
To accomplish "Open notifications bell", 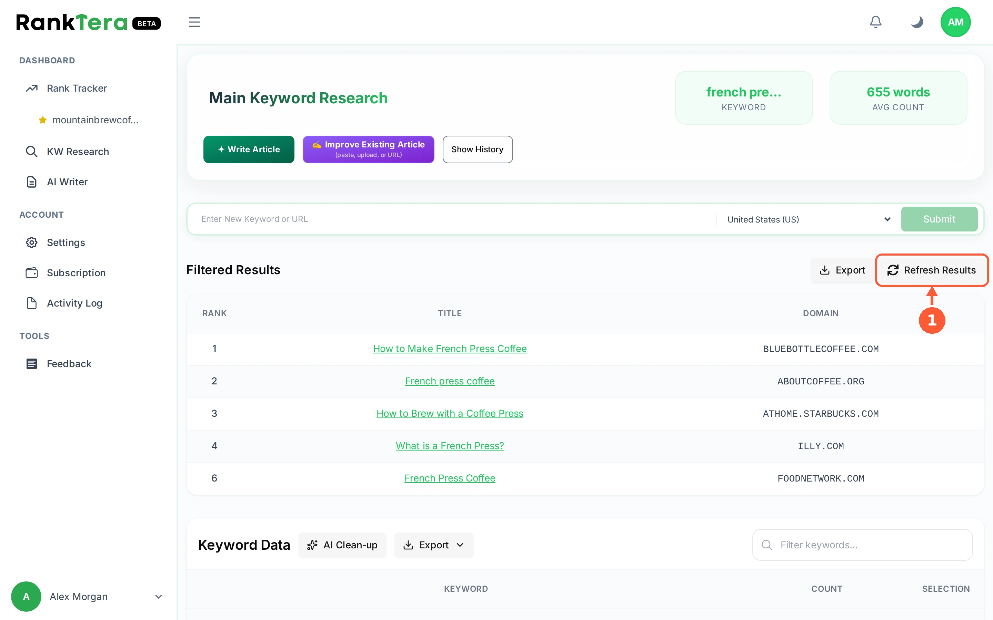I will tap(876, 22).
